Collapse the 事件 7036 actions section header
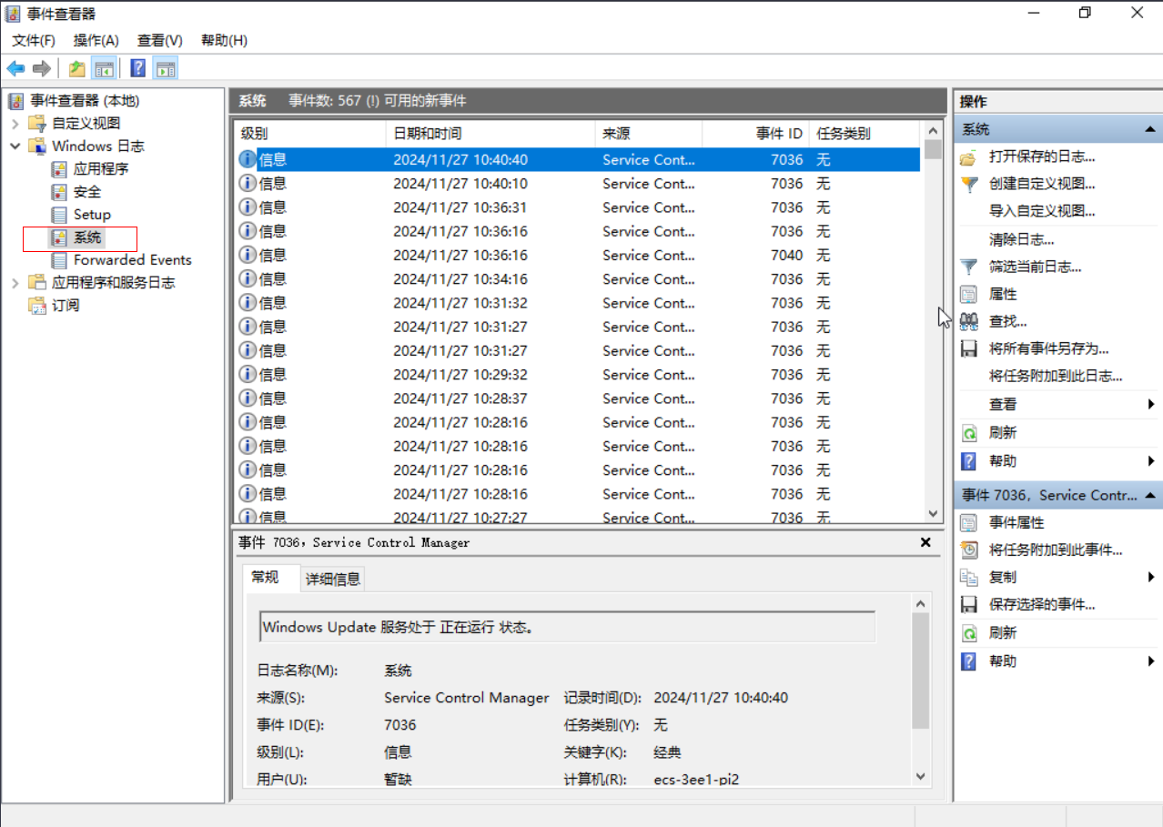Image resolution: width=1163 pixels, height=827 pixels. tap(1150, 495)
